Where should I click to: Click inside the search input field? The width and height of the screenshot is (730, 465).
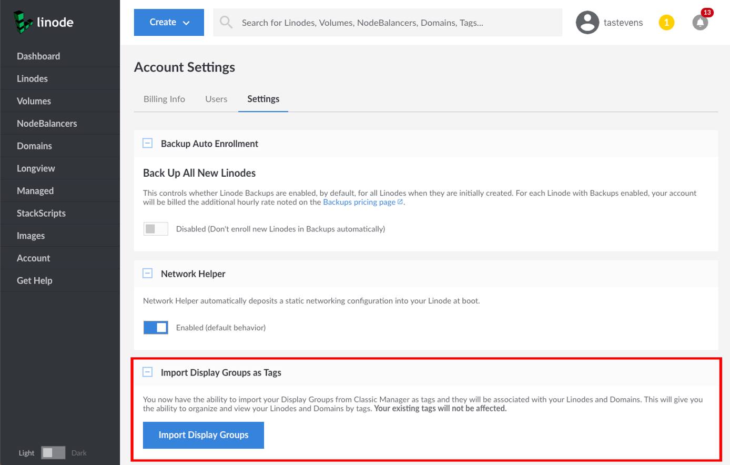(368, 22)
